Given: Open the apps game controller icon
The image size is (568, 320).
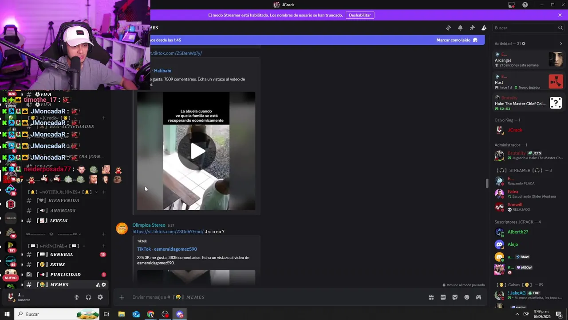Looking at the screenshot, I should pyautogui.click(x=479, y=297).
